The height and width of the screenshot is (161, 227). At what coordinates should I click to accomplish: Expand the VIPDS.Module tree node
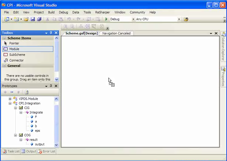[10, 99]
